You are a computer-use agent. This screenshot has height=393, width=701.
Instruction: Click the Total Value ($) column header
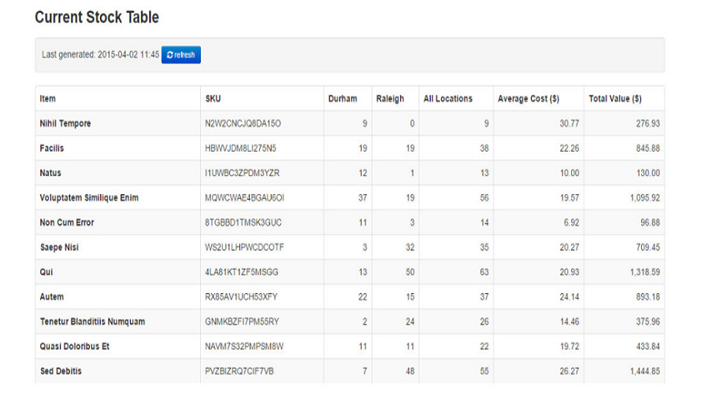click(x=615, y=99)
